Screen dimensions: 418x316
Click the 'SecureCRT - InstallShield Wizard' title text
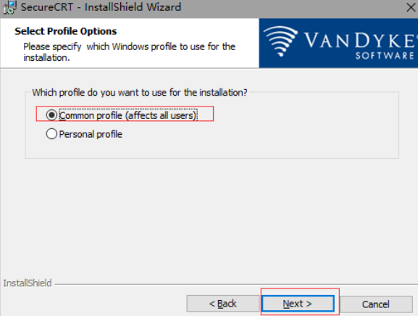click(x=101, y=7)
